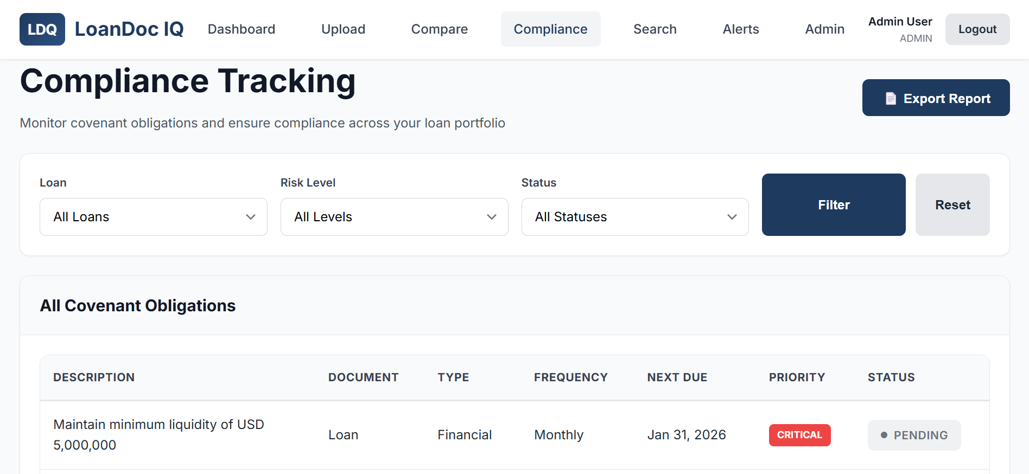Open the Compare nav item
Viewport: 1029px width, 474px height.
point(440,29)
